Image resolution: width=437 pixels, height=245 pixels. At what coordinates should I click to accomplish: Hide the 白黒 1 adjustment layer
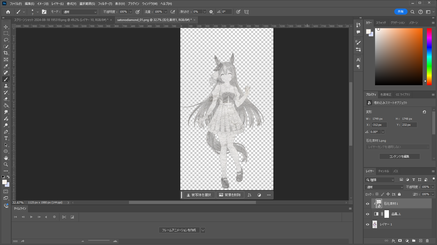coord(368,214)
